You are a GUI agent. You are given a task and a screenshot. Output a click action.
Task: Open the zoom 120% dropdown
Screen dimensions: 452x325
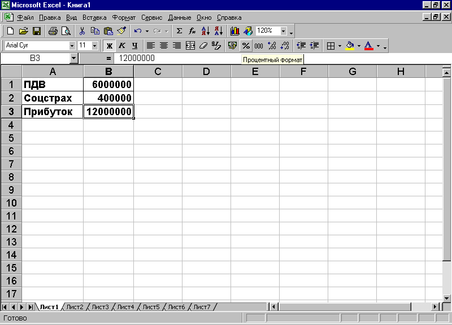[x=284, y=31]
